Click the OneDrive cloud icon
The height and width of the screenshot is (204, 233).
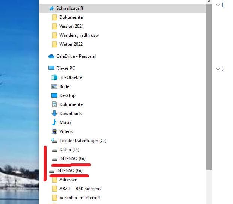point(51,56)
